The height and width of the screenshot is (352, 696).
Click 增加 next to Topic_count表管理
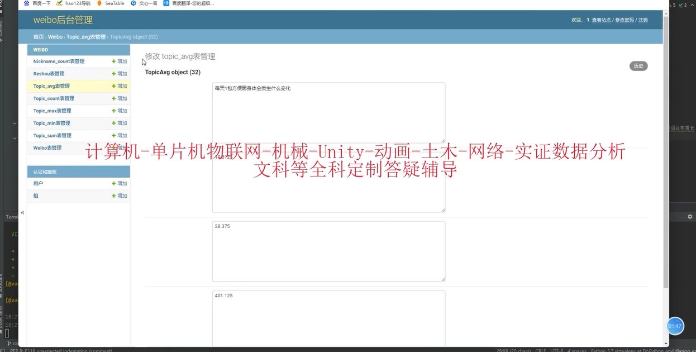tap(120, 98)
